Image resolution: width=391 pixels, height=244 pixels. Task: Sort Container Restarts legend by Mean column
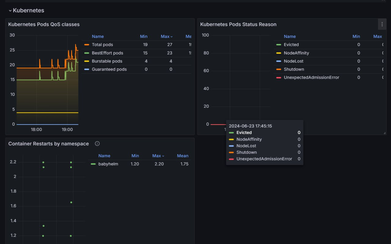pos(183,156)
